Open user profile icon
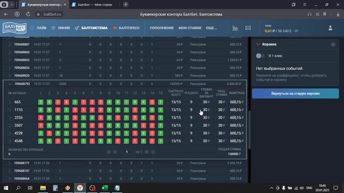This screenshot has height=193, width=344. tap(330, 28)
